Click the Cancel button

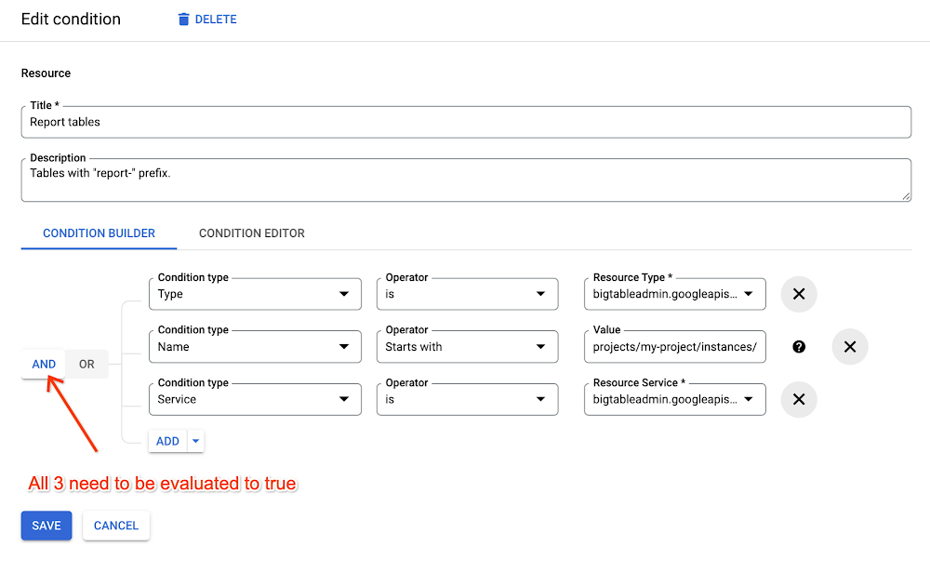(x=116, y=526)
